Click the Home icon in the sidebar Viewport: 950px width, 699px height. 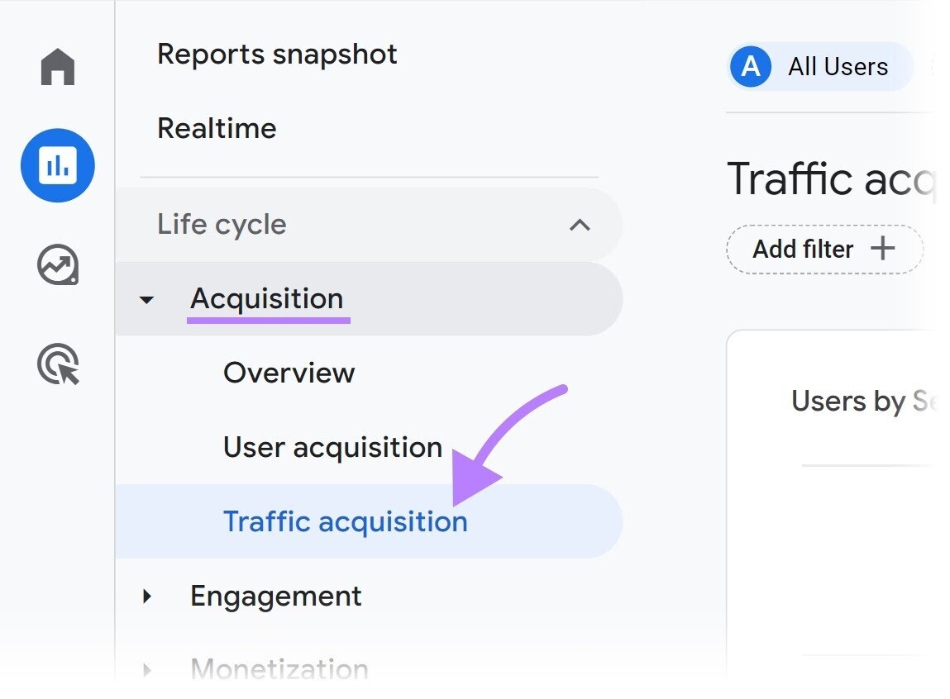pyautogui.click(x=57, y=66)
